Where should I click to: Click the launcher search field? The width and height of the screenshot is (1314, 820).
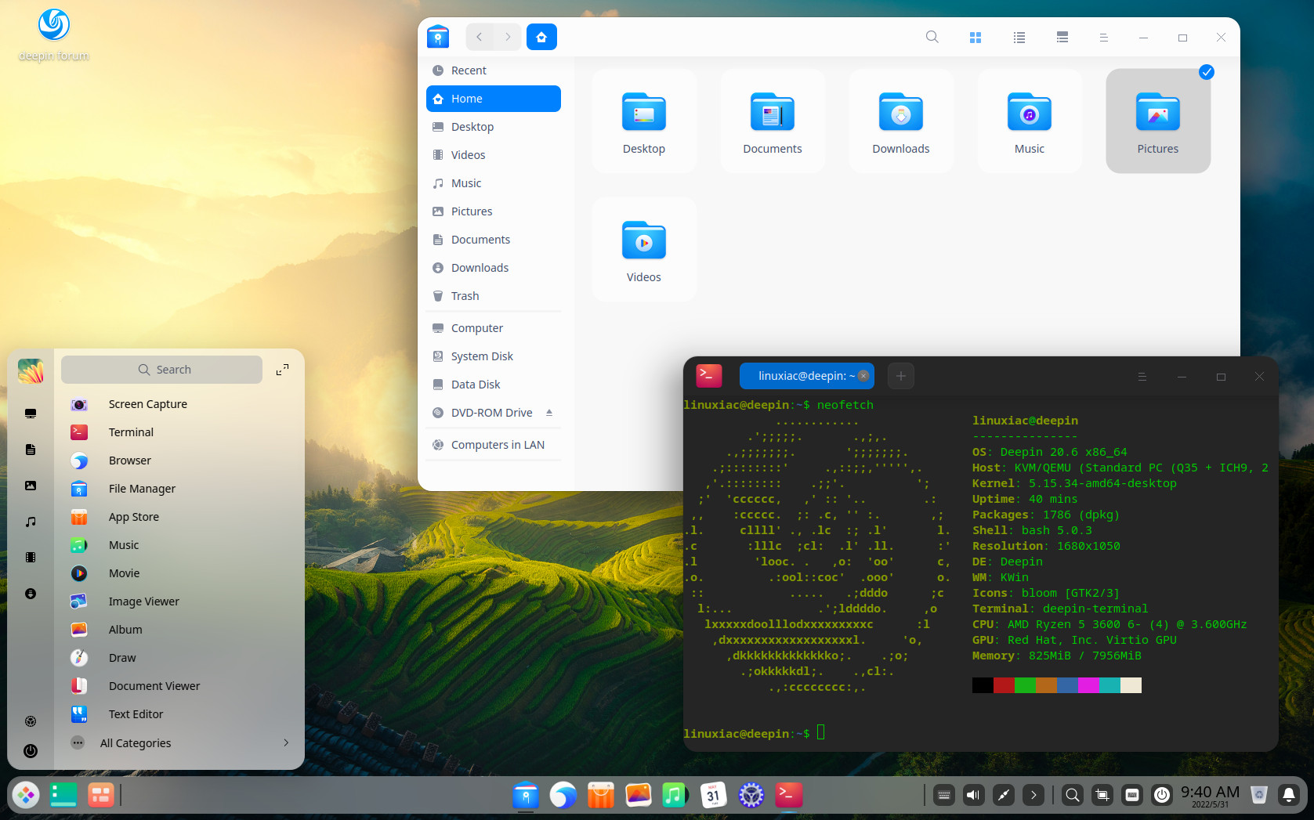[x=162, y=370]
